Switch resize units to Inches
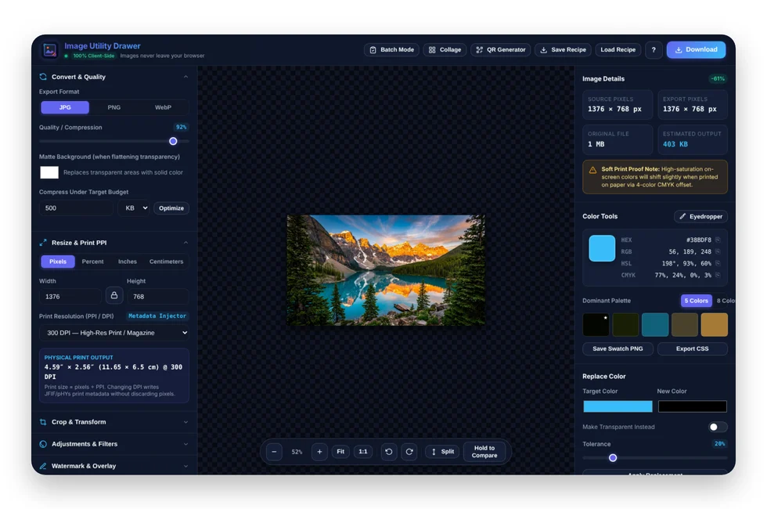The height and width of the screenshot is (509, 767). (127, 262)
